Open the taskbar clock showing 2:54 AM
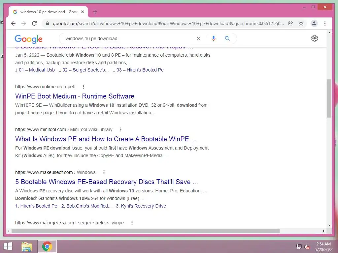 click(x=323, y=247)
